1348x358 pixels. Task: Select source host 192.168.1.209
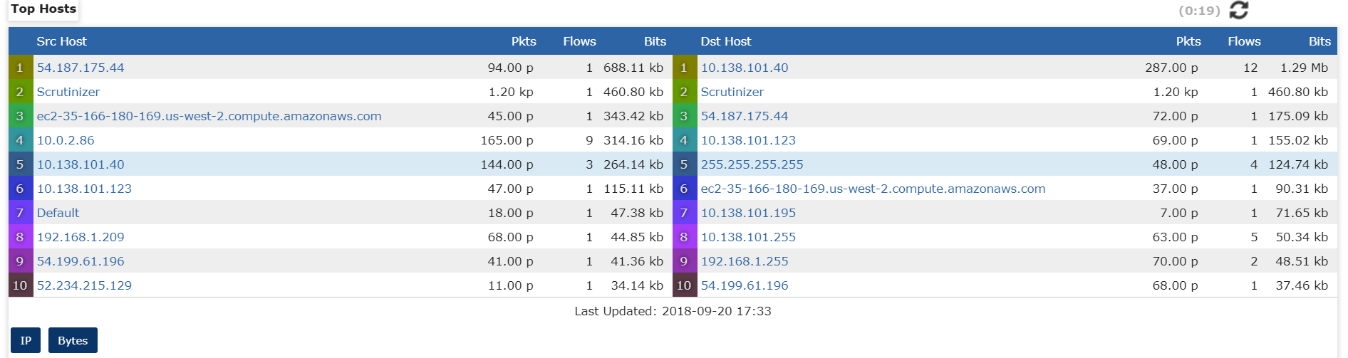(x=81, y=237)
